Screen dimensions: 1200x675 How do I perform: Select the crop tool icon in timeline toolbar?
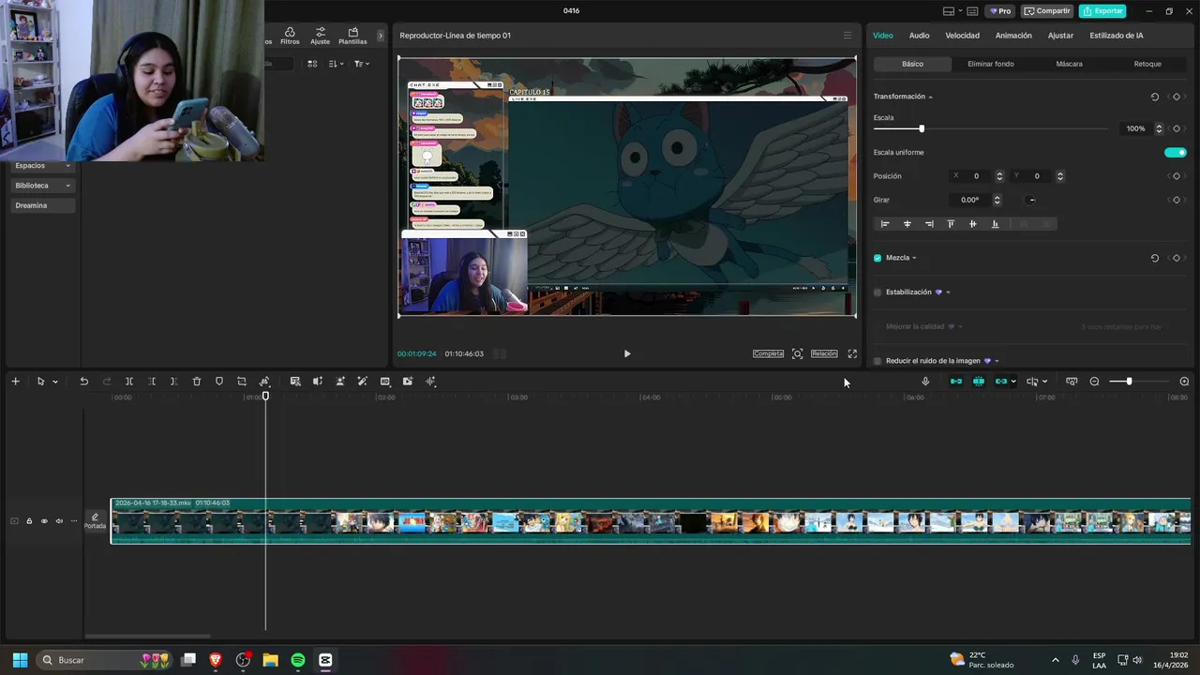pyautogui.click(x=242, y=382)
